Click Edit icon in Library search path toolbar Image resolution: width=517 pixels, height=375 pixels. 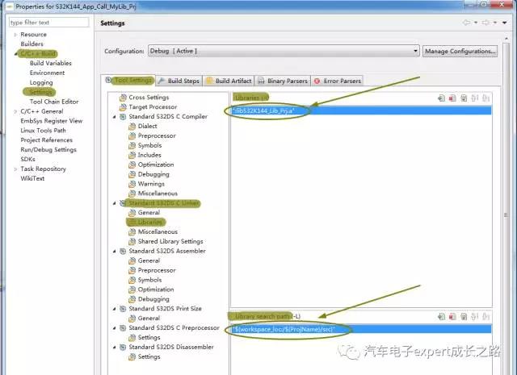click(464, 316)
